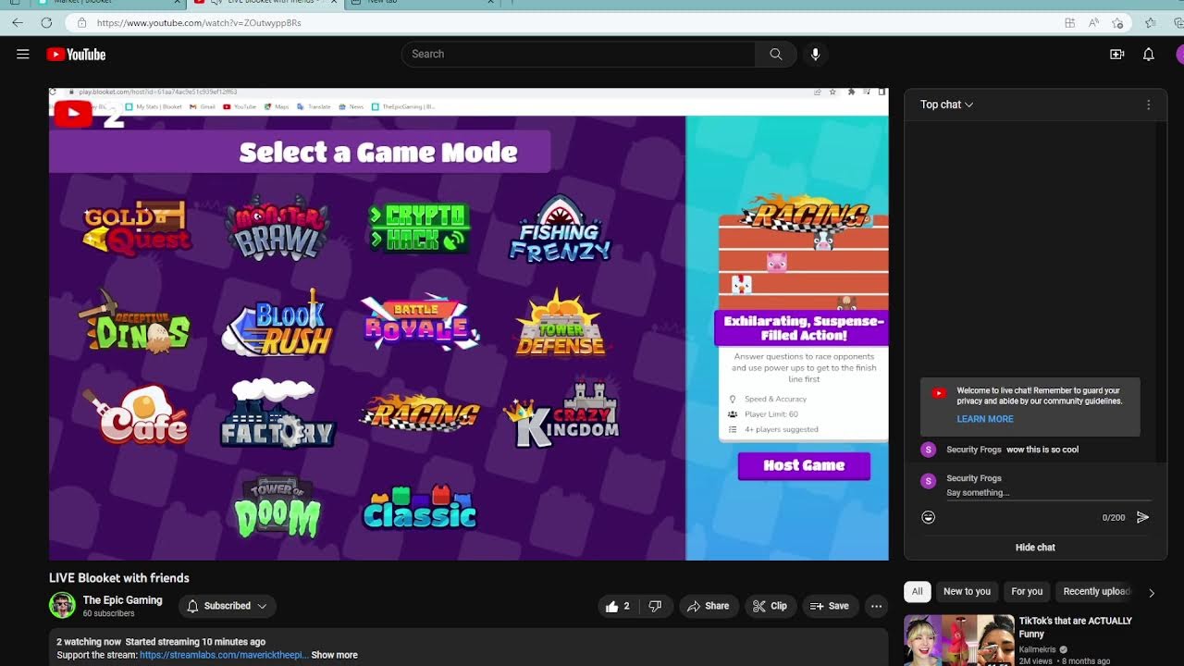Click the search magnifier button
This screenshot has width=1184, height=666.
(775, 55)
